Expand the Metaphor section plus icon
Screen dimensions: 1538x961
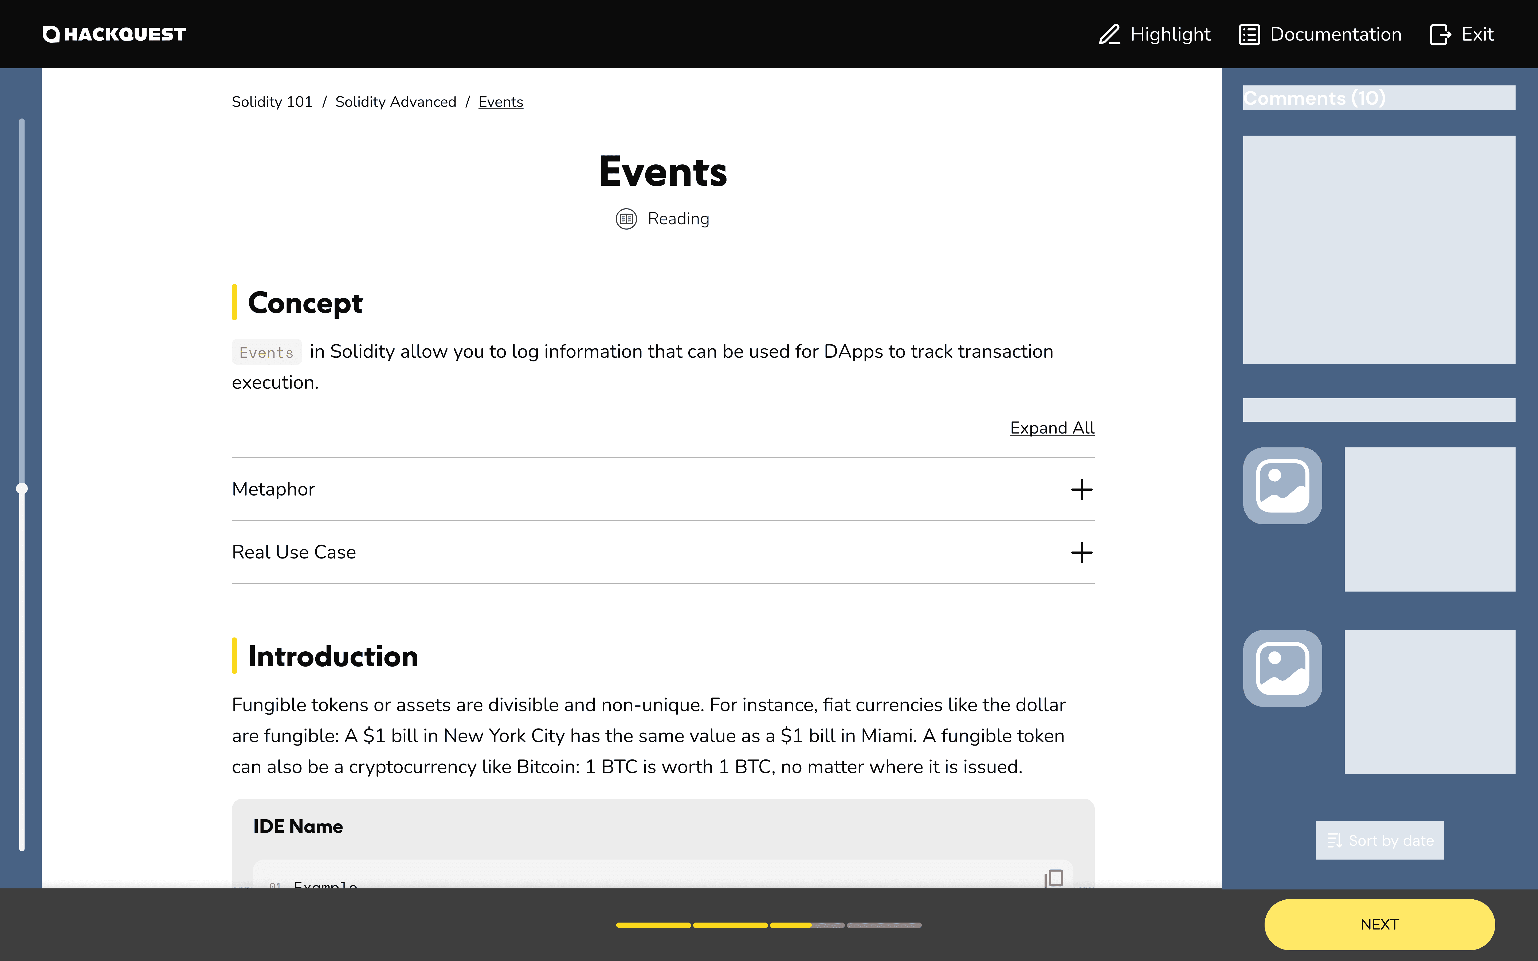(1081, 489)
